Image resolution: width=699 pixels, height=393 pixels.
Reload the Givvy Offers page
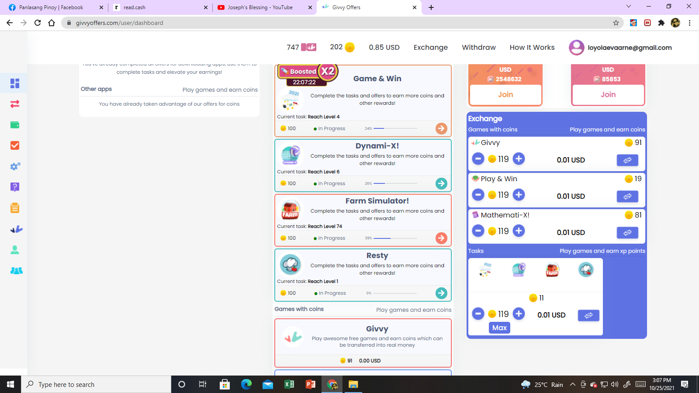point(38,23)
